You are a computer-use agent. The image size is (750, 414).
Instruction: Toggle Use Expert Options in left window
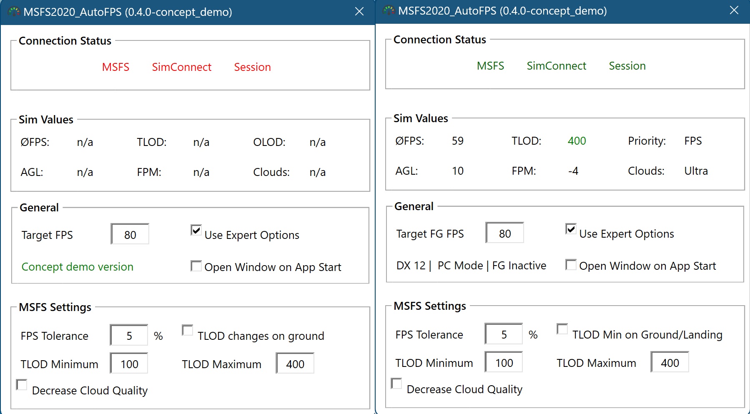click(x=196, y=230)
